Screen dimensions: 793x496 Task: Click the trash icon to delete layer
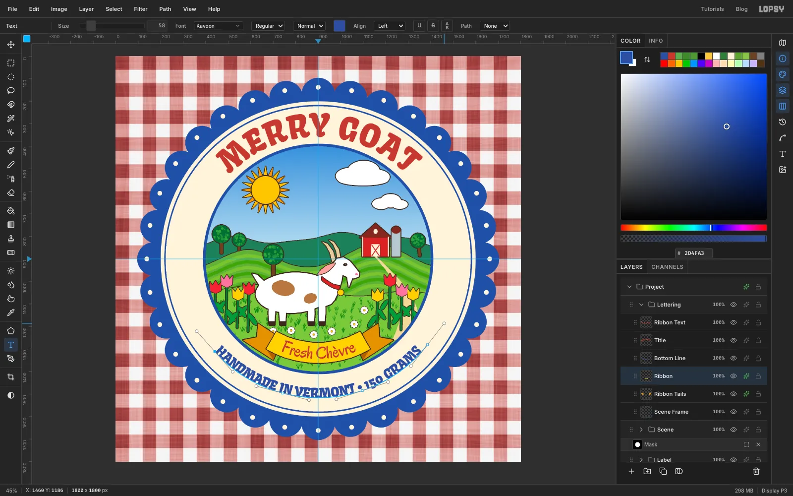tap(756, 471)
